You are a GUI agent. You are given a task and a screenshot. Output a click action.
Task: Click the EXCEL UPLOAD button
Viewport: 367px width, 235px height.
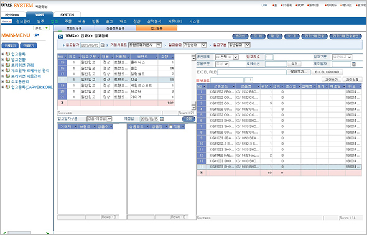click(327, 72)
